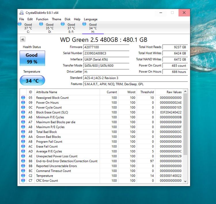Switch to the Good 35 °C D: disk tab
The height and width of the screenshot is (204, 216).
tap(50, 28)
